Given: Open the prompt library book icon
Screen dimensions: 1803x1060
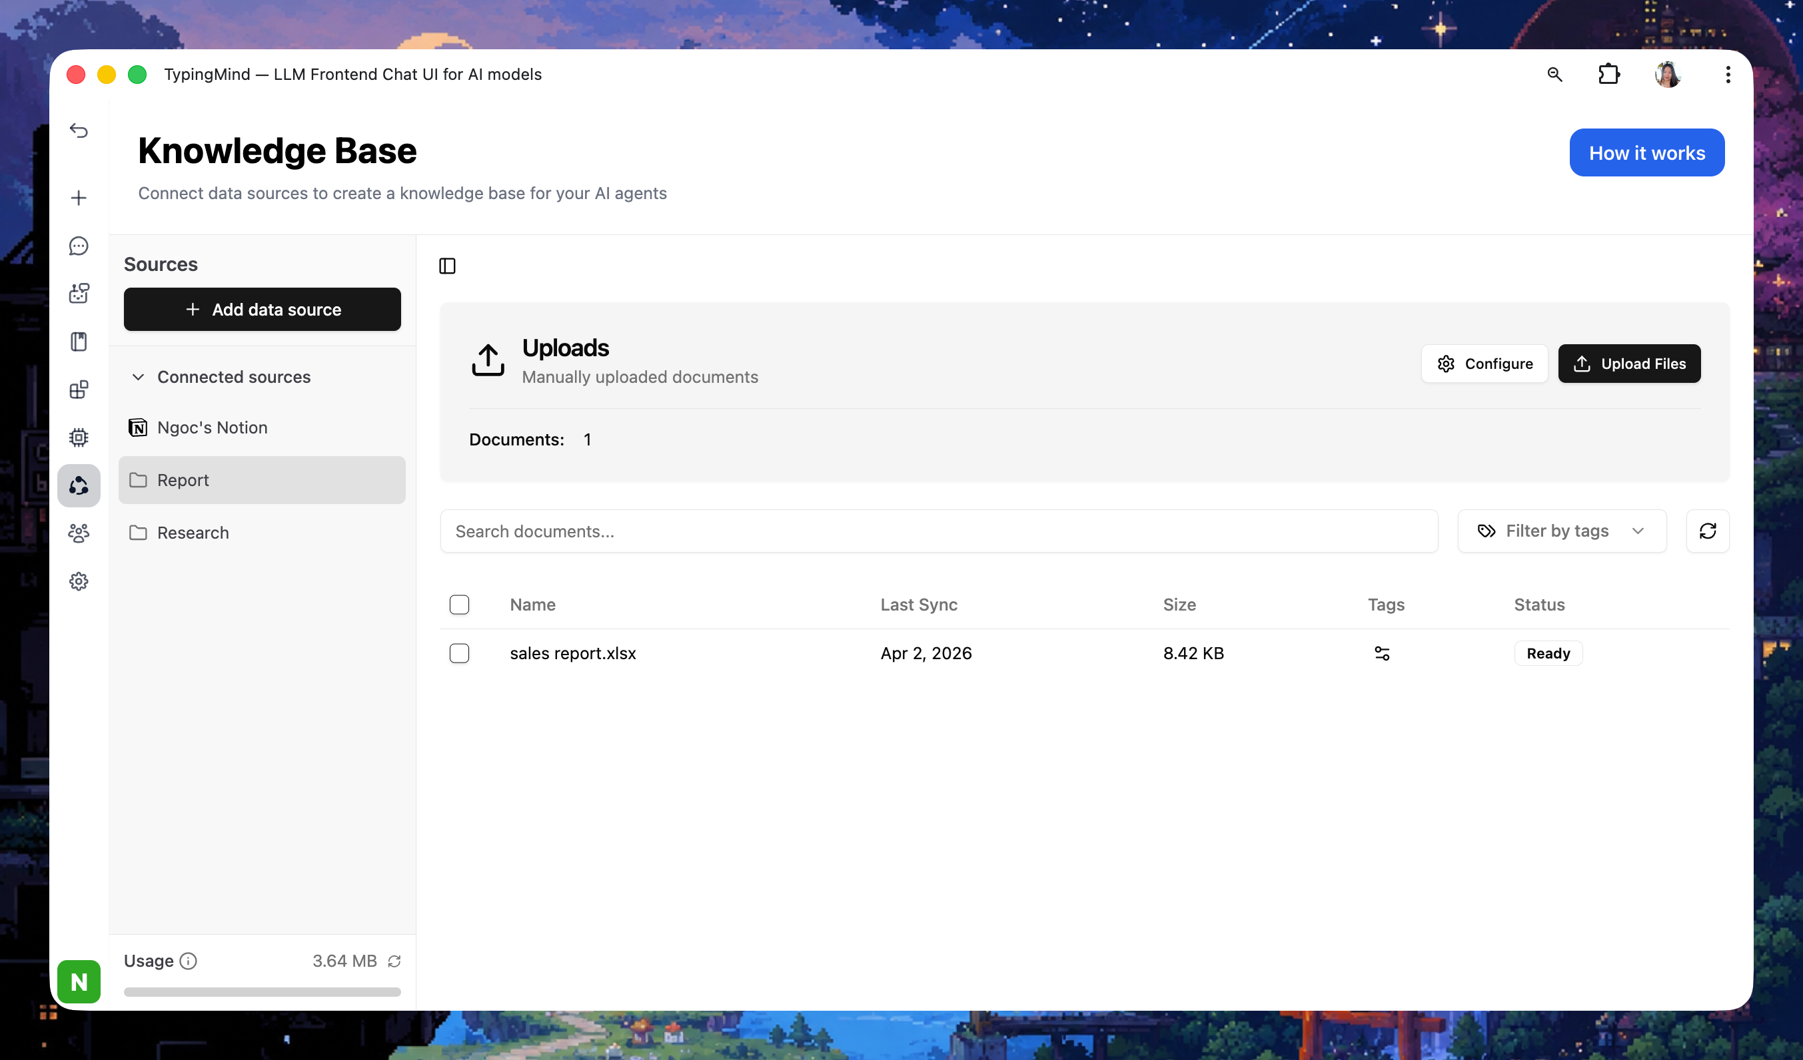Looking at the screenshot, I should (79, 342).
